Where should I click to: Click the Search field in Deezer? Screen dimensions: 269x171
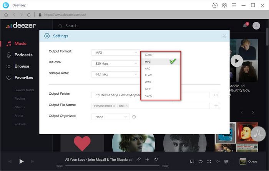(71, 26)
